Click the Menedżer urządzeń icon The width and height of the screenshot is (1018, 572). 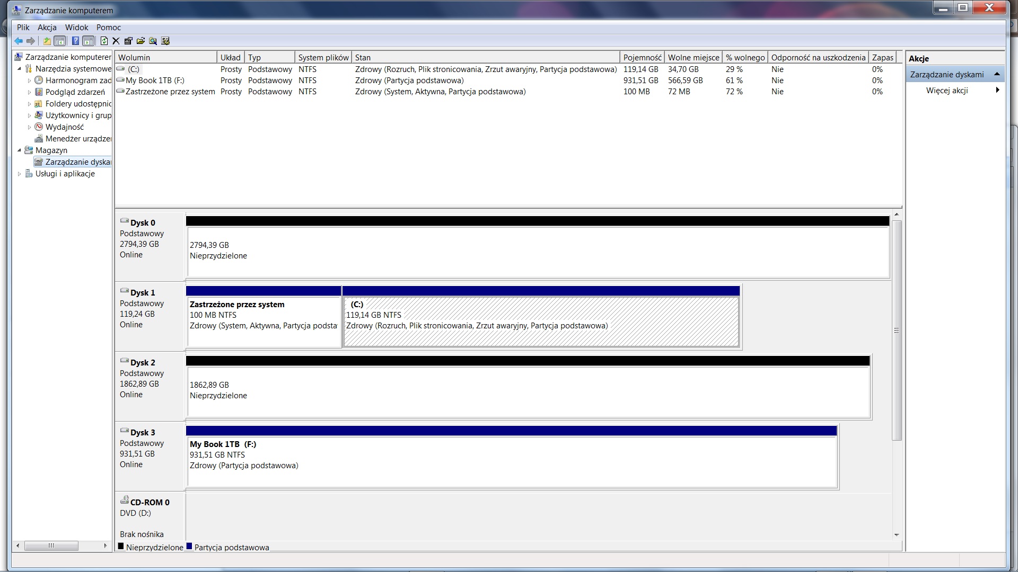(39, 138)
